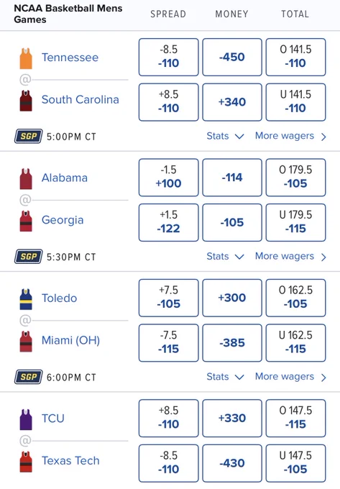Open More wagers for Alabama at Georgia
Image resolution: width=340 pixels, height=489 pixels.
(290, 256)
